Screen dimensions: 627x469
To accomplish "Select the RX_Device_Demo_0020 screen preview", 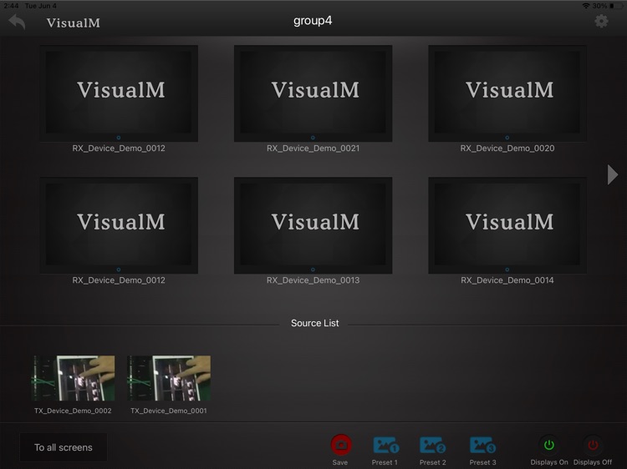I will (x=507, y=93).
